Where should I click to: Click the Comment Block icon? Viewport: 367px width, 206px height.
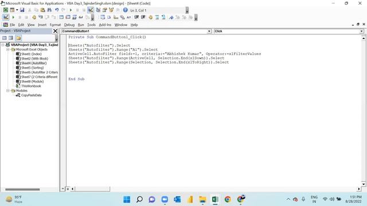tap(157, 17)
